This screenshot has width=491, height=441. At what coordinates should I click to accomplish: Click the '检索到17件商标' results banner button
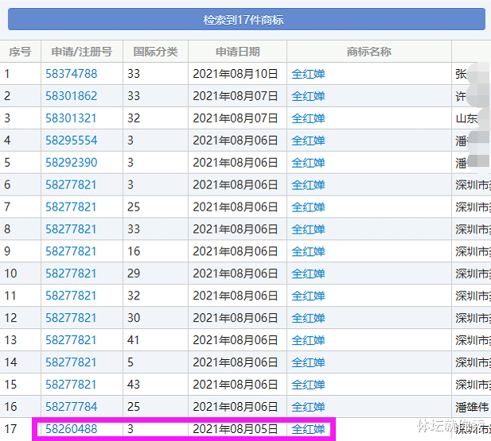[243, 19]
